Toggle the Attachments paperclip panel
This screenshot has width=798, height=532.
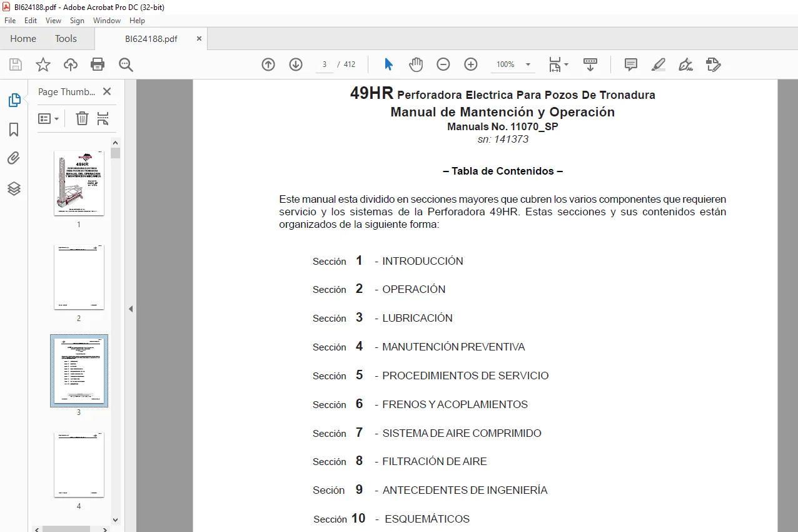click(14, 158)
